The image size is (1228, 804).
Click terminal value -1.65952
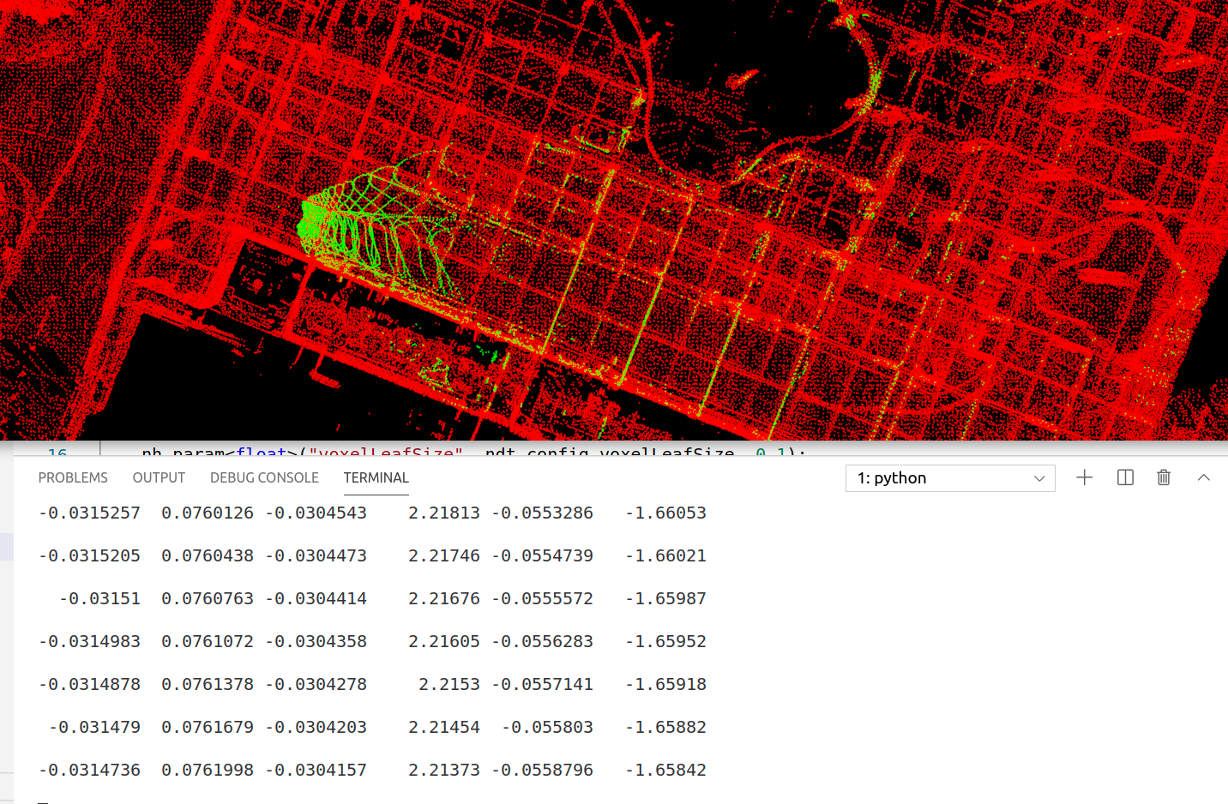pos(665,641)
